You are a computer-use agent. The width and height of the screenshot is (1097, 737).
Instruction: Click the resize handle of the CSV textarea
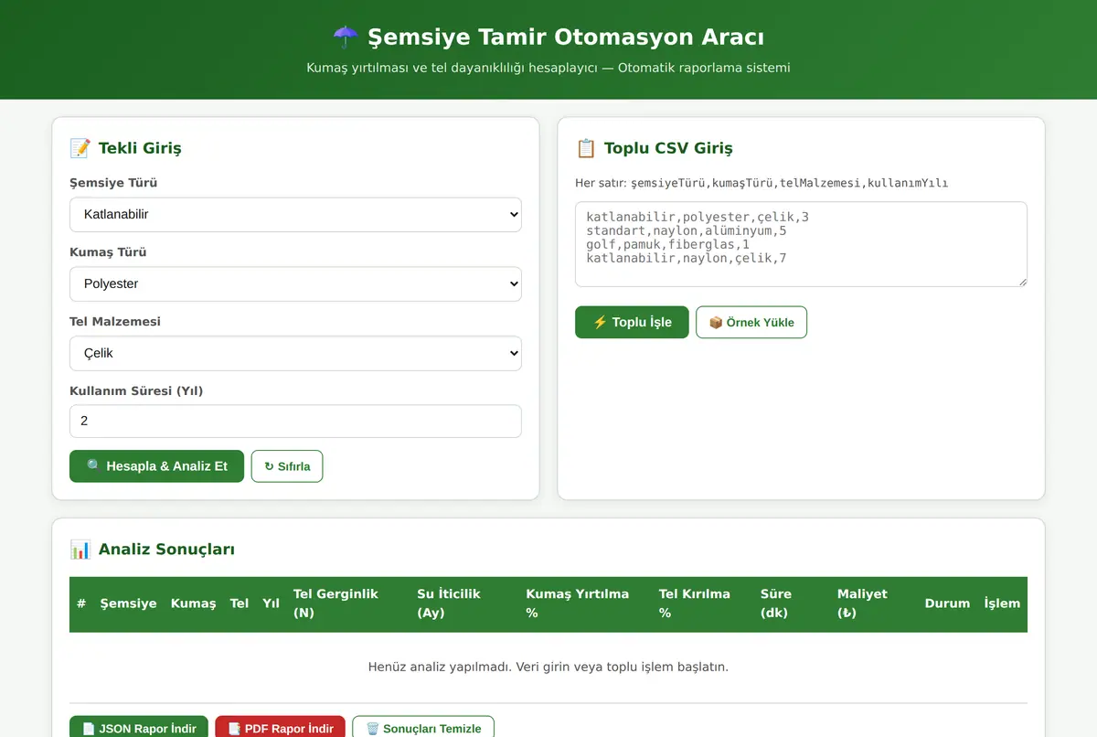(1021, 281)
